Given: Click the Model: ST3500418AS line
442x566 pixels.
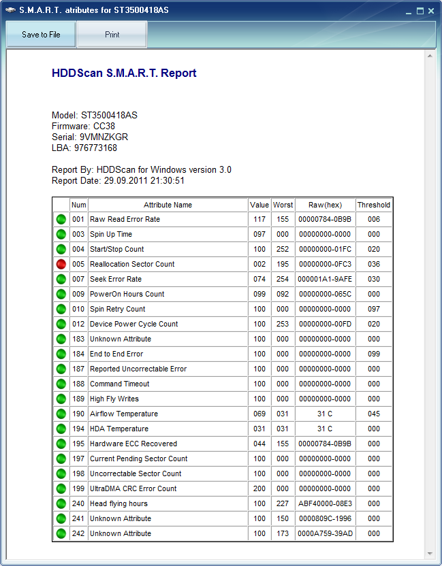Looking at the screenshot, I should coord(95,115).
